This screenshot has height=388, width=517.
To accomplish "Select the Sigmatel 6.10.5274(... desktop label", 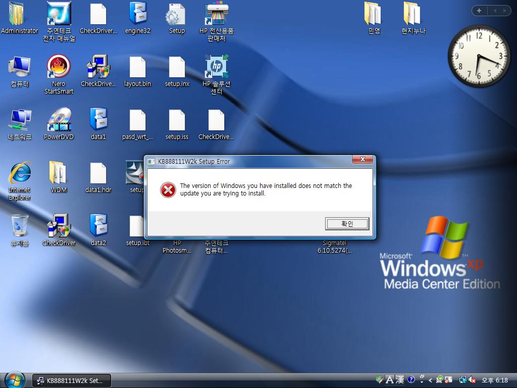I will 334,247.
